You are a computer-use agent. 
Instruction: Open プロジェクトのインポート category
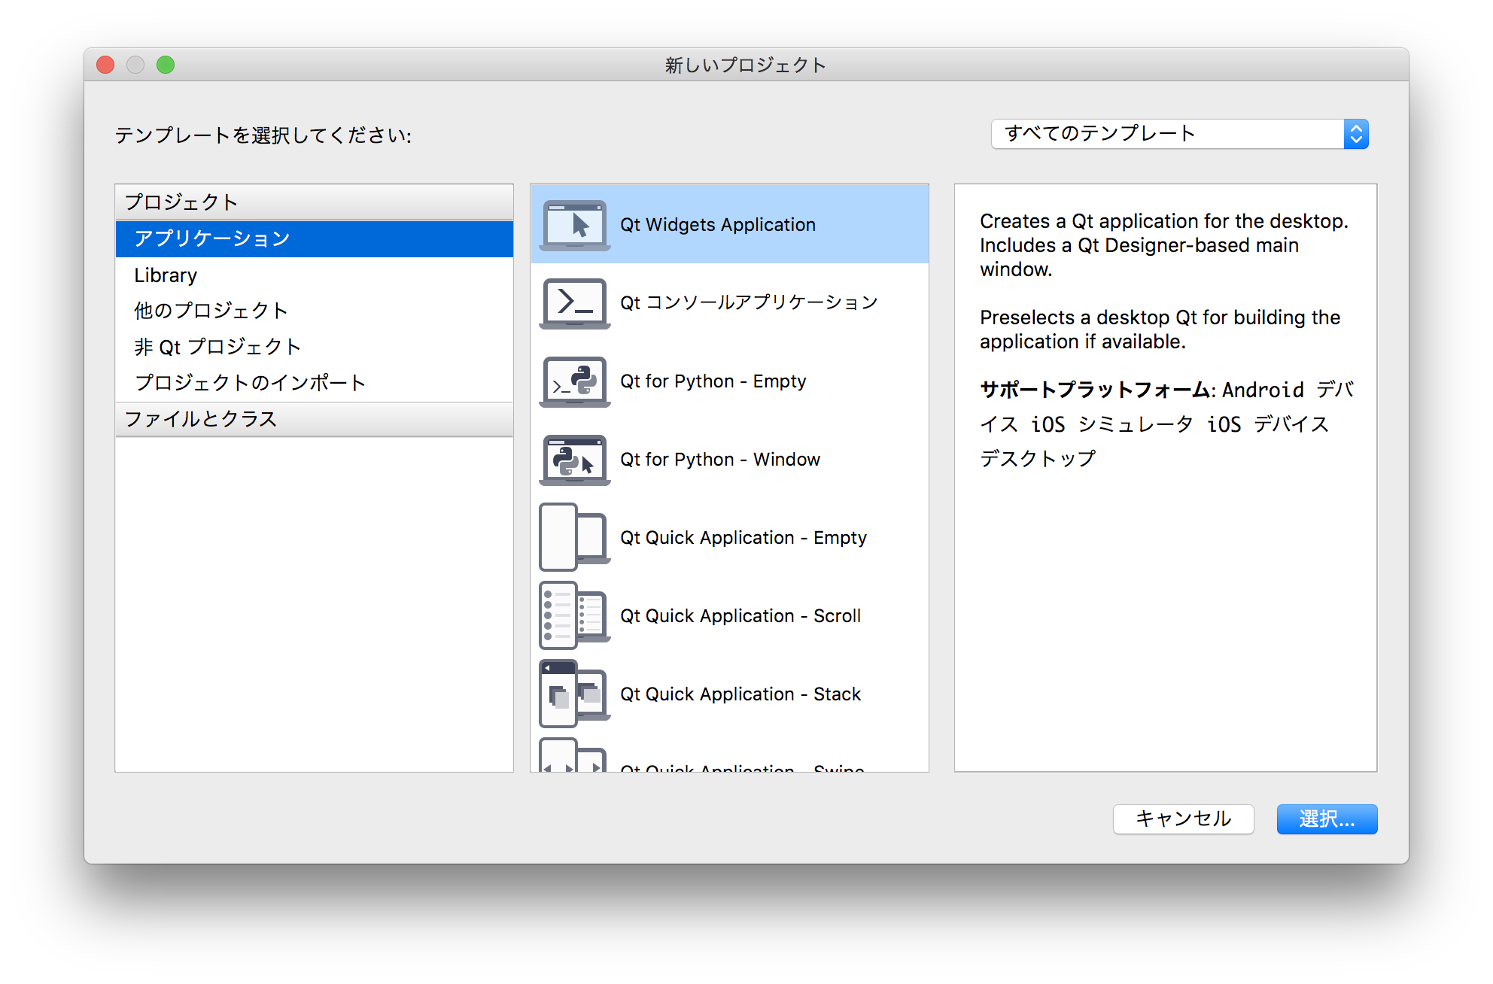[x=251, y=382]
